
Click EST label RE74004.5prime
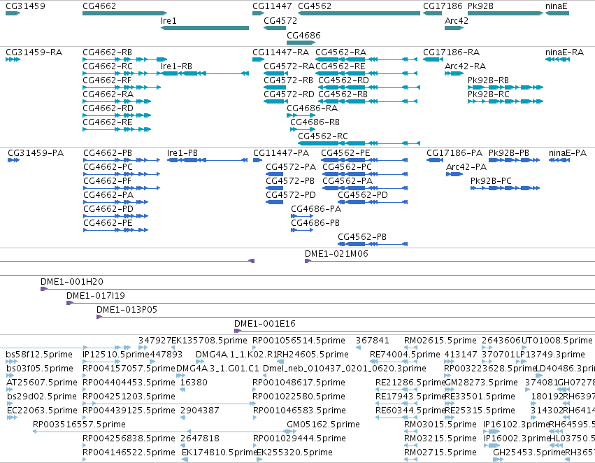405,355
